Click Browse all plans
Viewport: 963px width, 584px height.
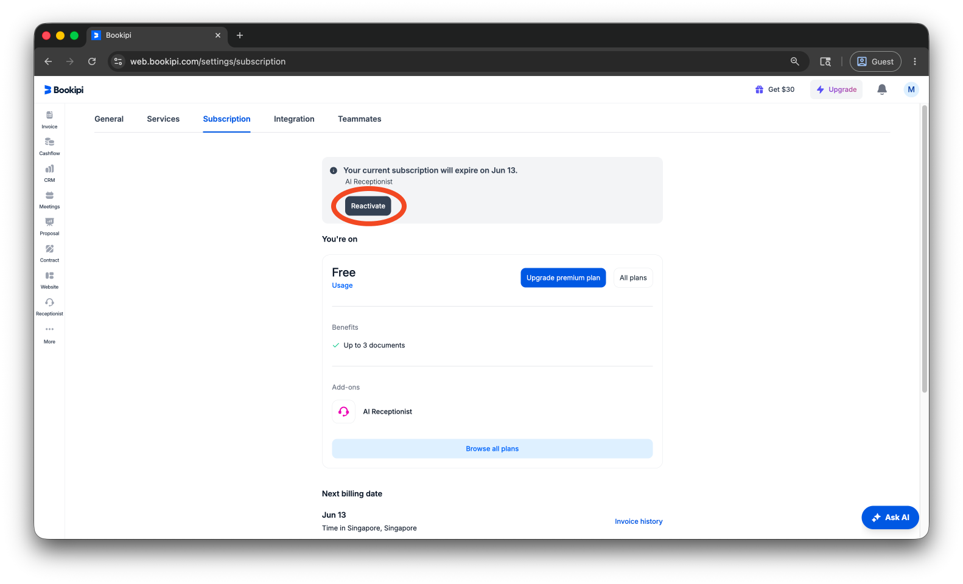[x=492, y=449]
